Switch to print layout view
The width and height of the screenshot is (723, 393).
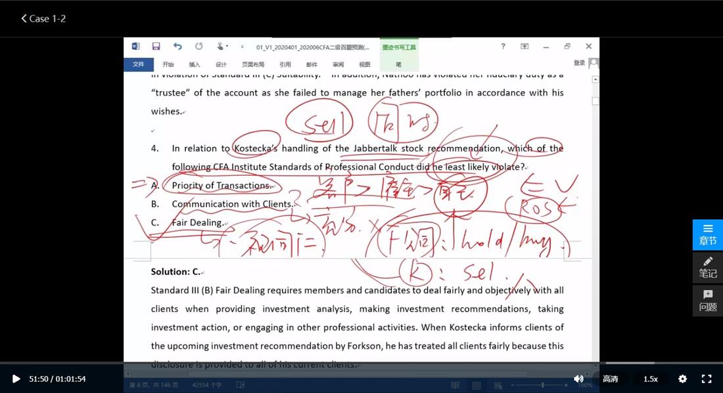[477, 385]
